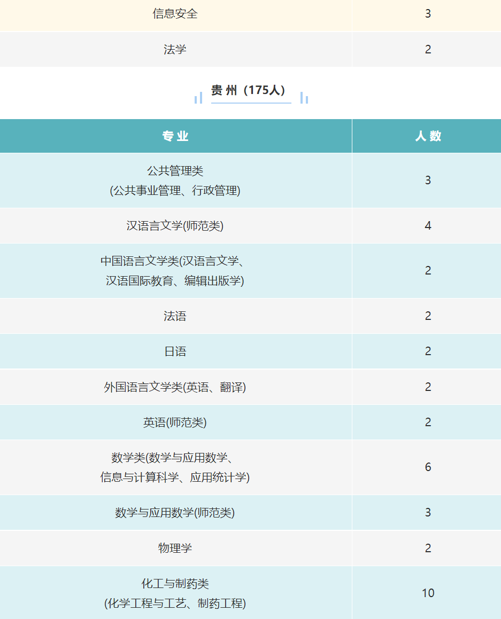Select the 公共管理类 major cell
The image size is (501, 619).
click(x=176, y=181)
